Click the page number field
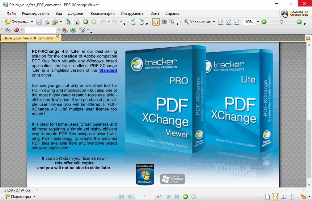 pos(145,197)
